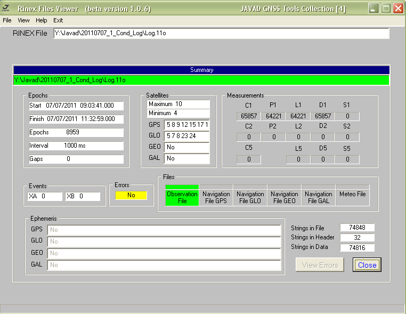Select Navigation File GAL button

319,197
